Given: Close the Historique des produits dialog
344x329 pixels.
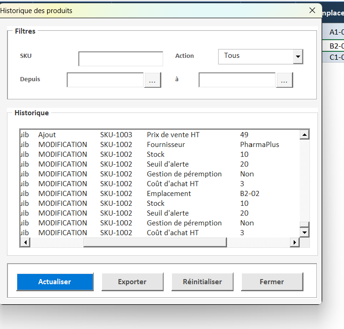Looking at the screenshot, I should coord(312,10).
